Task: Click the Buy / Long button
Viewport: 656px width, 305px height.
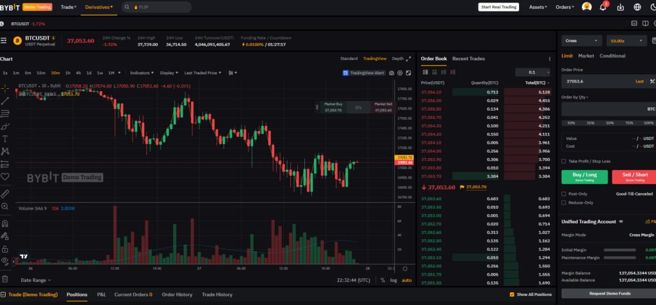Action: click(584, 176)
